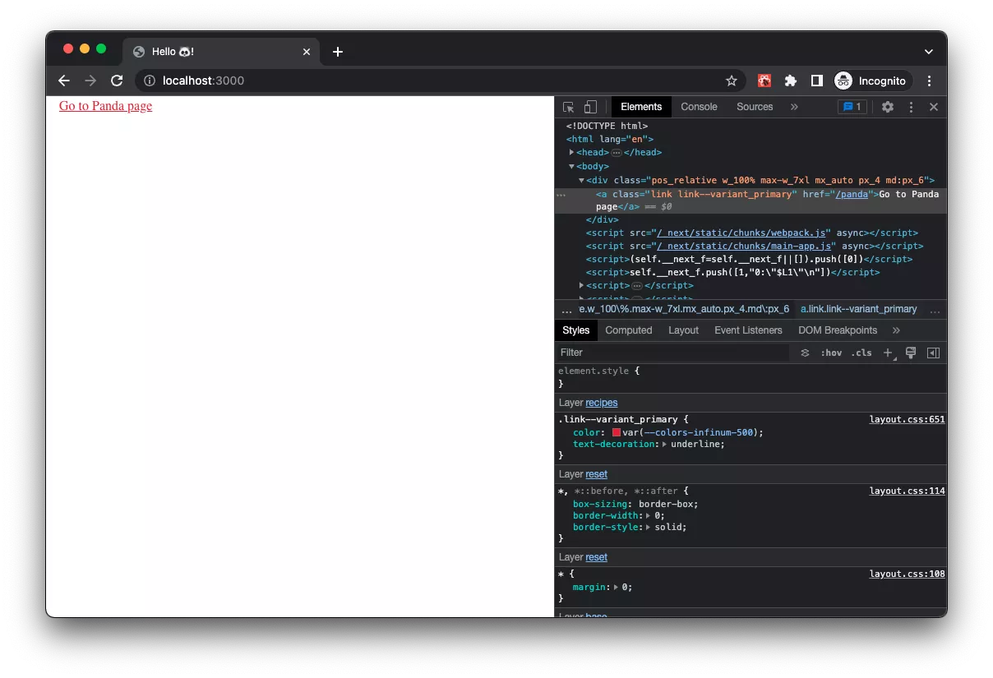Bookmark this page with star icon
Viewport: 993px width, 678px height.
(731, 81)
